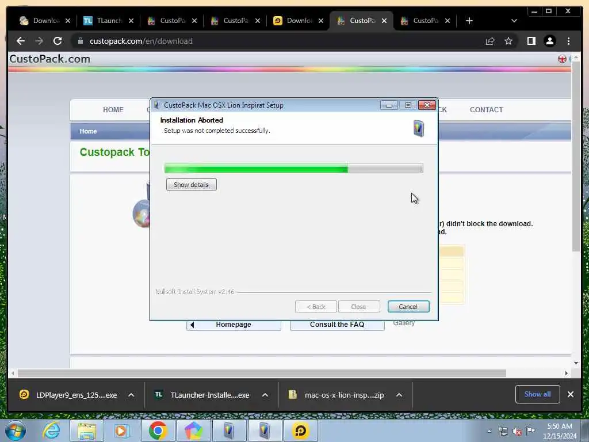Open Windows Media Player from the taskbar

coord(121,430)
